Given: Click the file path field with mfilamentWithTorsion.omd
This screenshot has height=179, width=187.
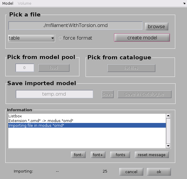Looking at the screenshot, I should click(75, 26).
